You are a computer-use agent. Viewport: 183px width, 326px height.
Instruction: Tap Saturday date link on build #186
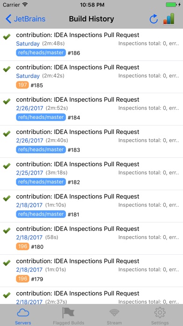(28, 44)
